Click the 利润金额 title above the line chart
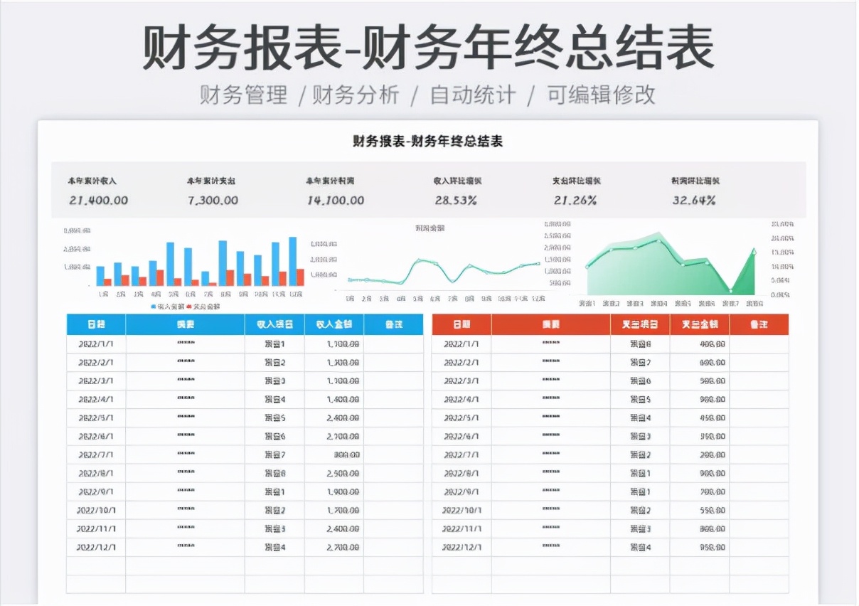This screenshot has height=606, width=859. pyautogui.click(x=429, y=227)
